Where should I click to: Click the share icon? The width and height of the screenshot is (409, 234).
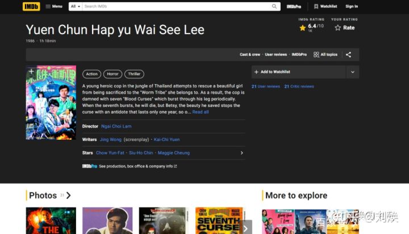pyautogui.click(x=348, y=55)
